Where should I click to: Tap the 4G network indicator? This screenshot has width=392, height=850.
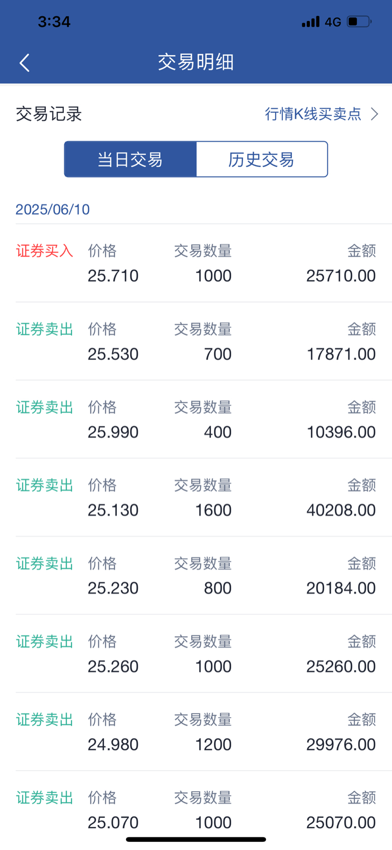[x=333, y=22]
